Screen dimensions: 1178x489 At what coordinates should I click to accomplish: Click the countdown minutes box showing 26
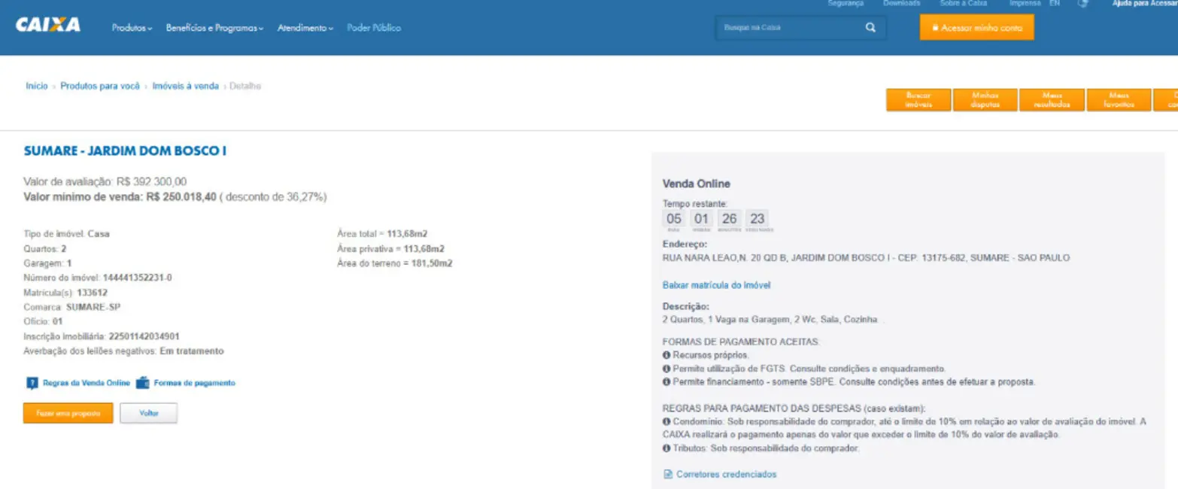(729, 220)
